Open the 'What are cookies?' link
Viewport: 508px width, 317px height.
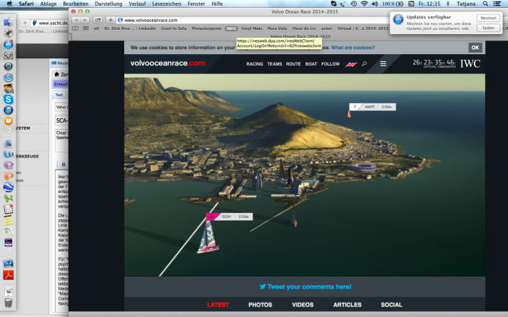[352, 48]
